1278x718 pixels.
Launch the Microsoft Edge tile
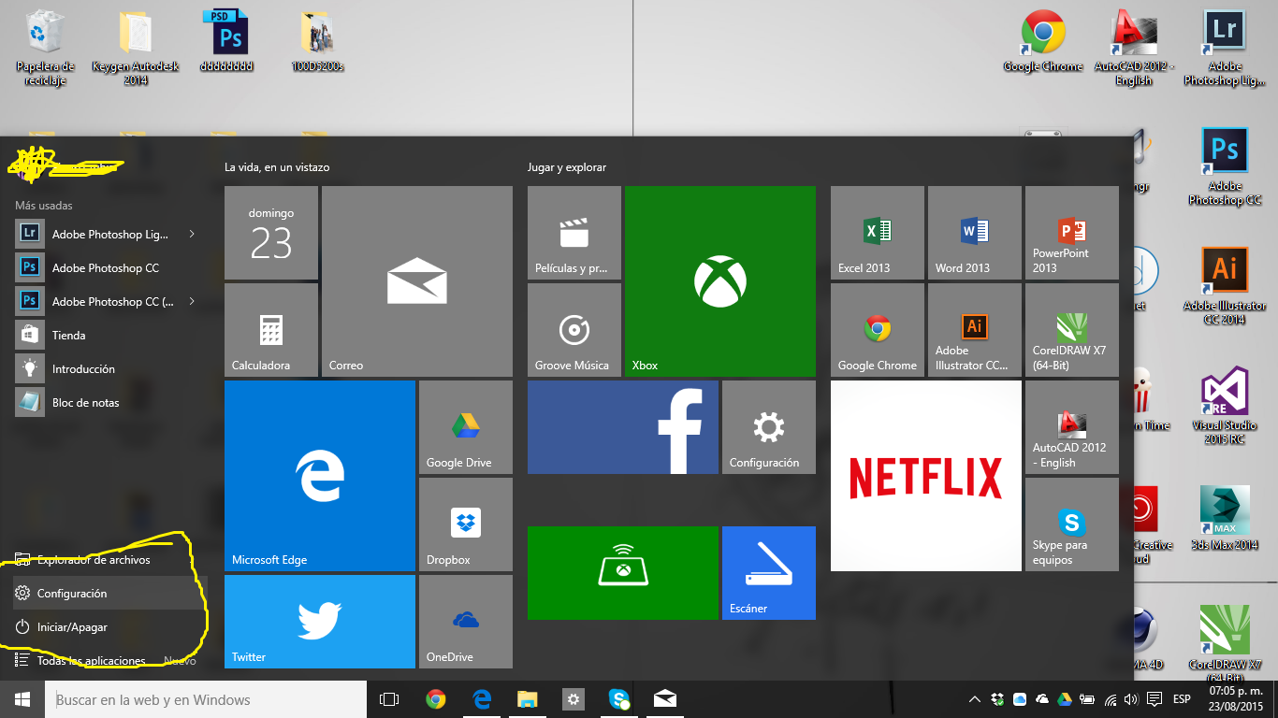(320, 476)
